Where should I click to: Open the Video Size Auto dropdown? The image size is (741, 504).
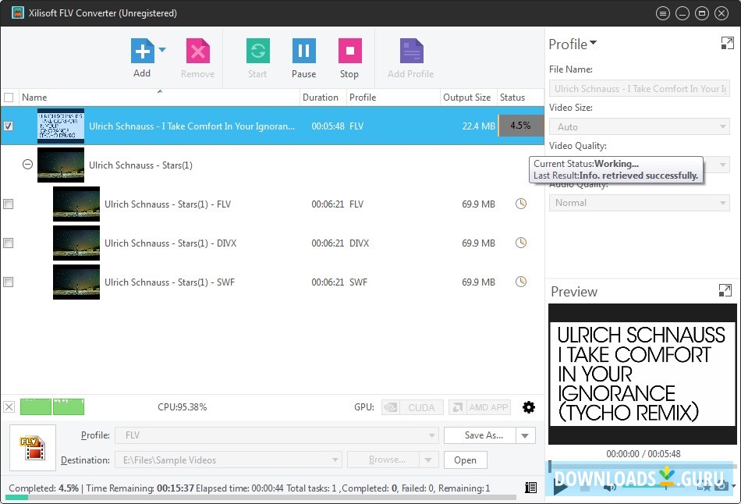721,126
